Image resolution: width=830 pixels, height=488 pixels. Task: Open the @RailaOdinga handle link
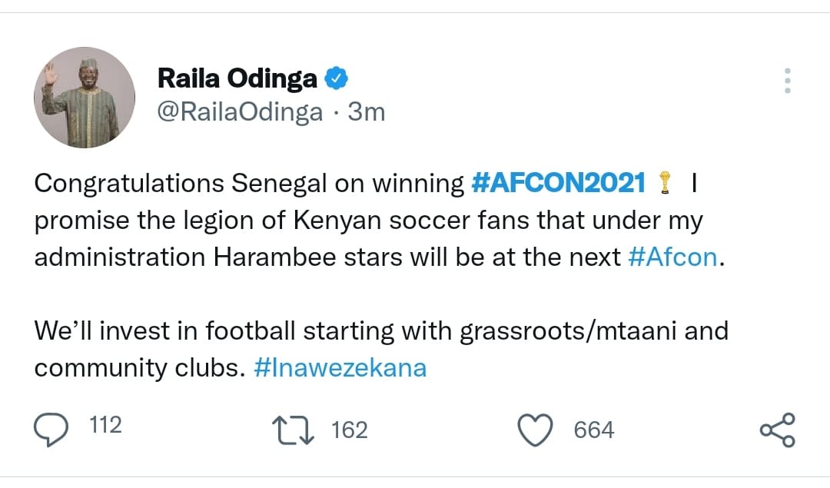pos(240,112)
